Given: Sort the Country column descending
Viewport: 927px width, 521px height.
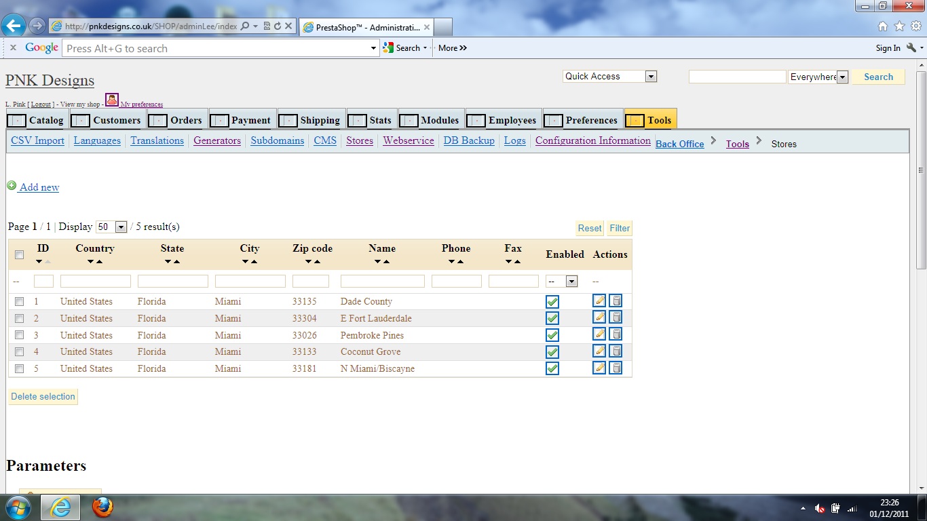Looking at the screenshot, I should pos(90,262).
